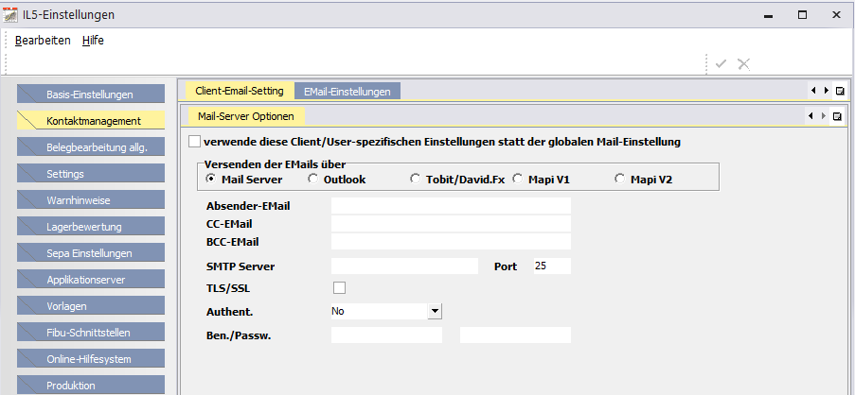Click the Absender-EMail input field
The height and width of the screenshot is (395, 855).
point(451,206)
